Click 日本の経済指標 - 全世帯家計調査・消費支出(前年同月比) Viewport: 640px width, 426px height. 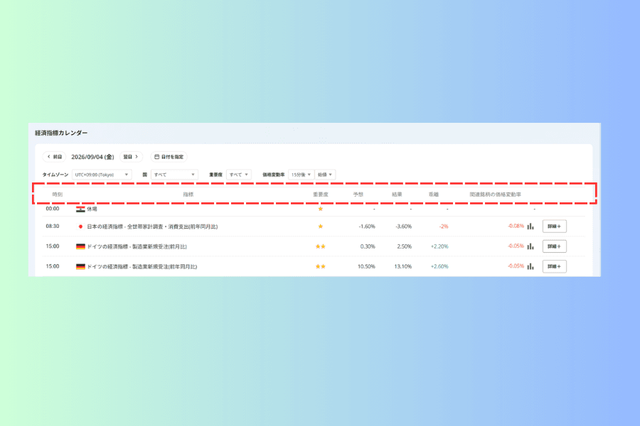pyautogui.click(x=152, y=226)
